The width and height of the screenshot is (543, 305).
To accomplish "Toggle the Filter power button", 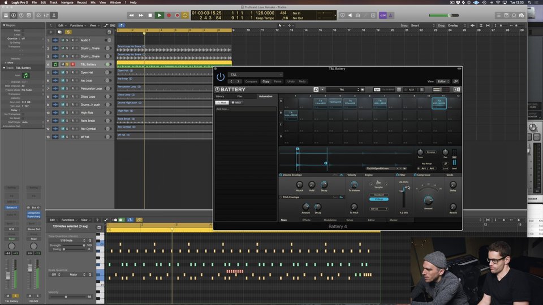I will [x=397, y=175].
